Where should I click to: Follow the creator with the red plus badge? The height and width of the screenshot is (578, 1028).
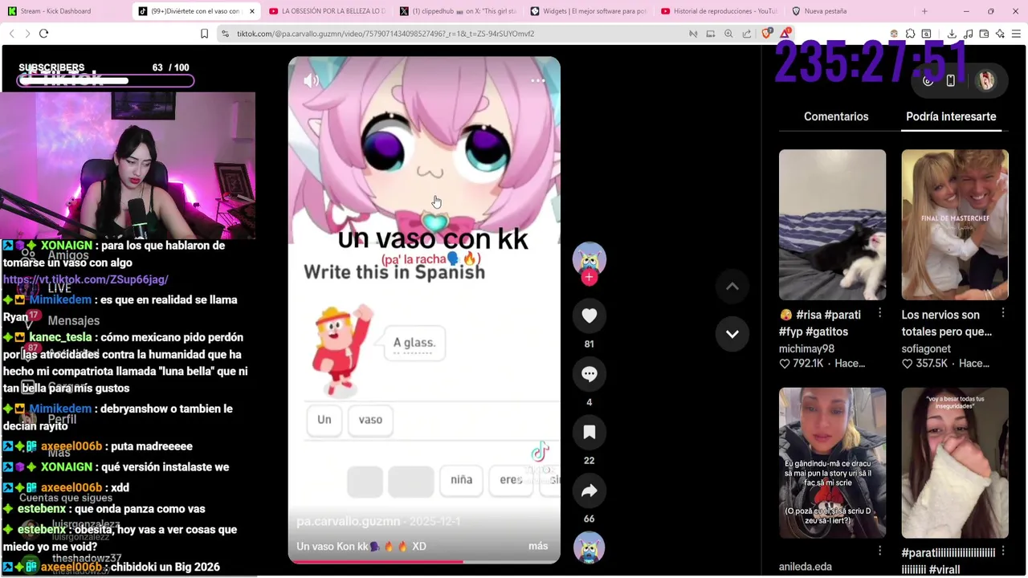[589, 277]
